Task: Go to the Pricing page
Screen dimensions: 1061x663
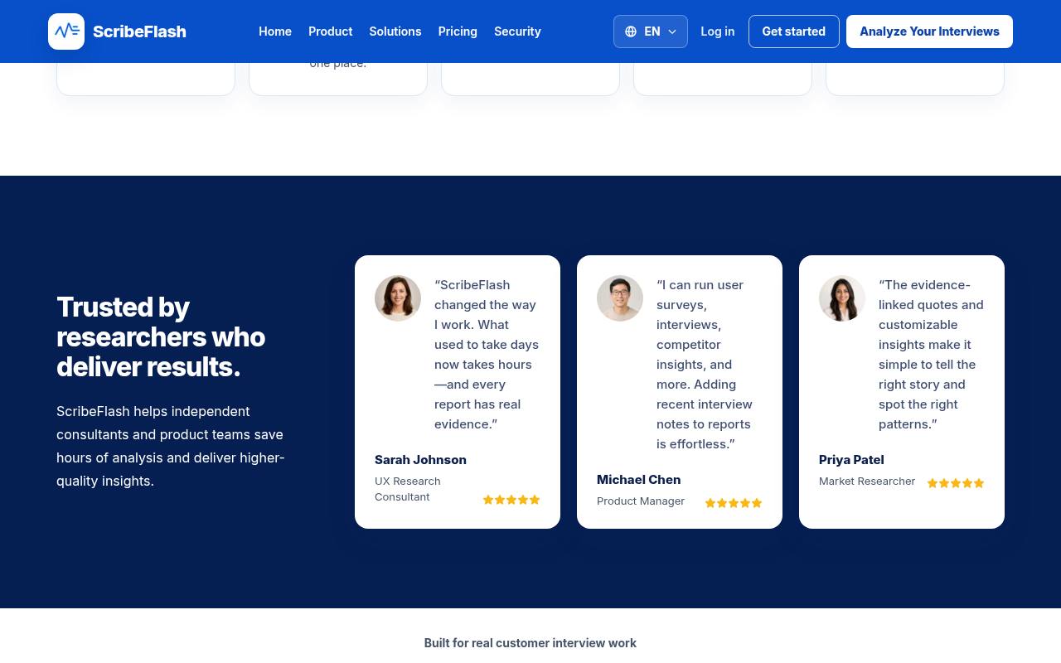Action: (x=458, y=31)
